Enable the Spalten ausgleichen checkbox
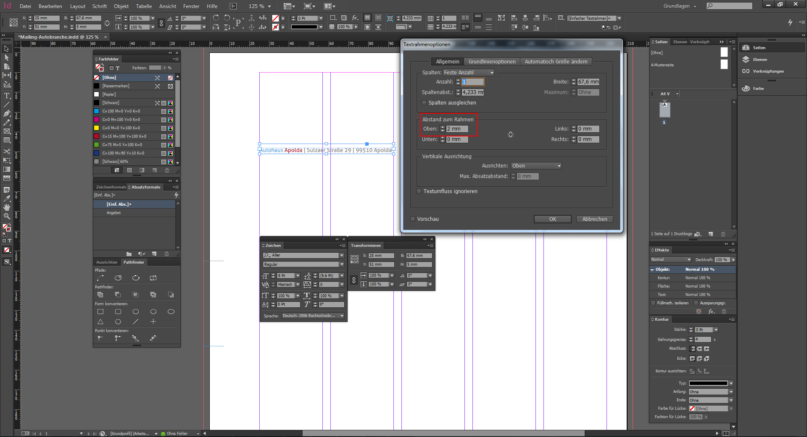The width and height of the screenshot is (807, 437). click(424, 103)
